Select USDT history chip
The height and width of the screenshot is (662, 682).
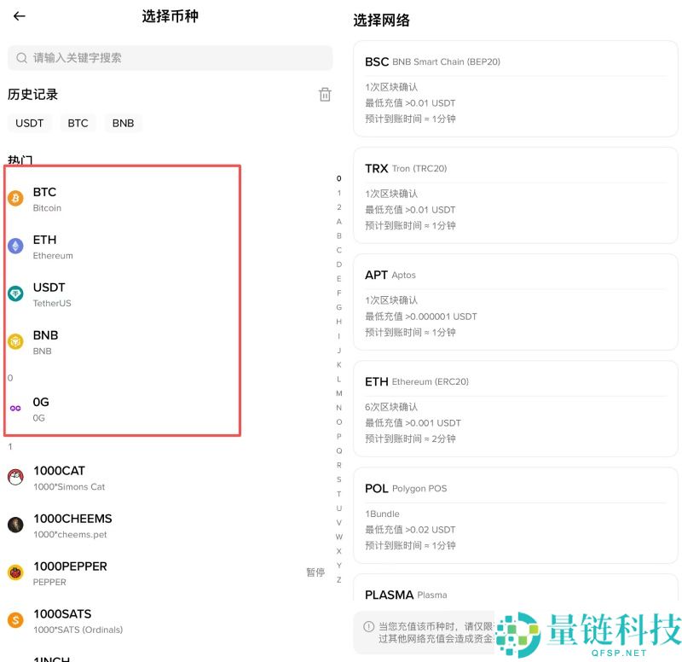point(29,123)
